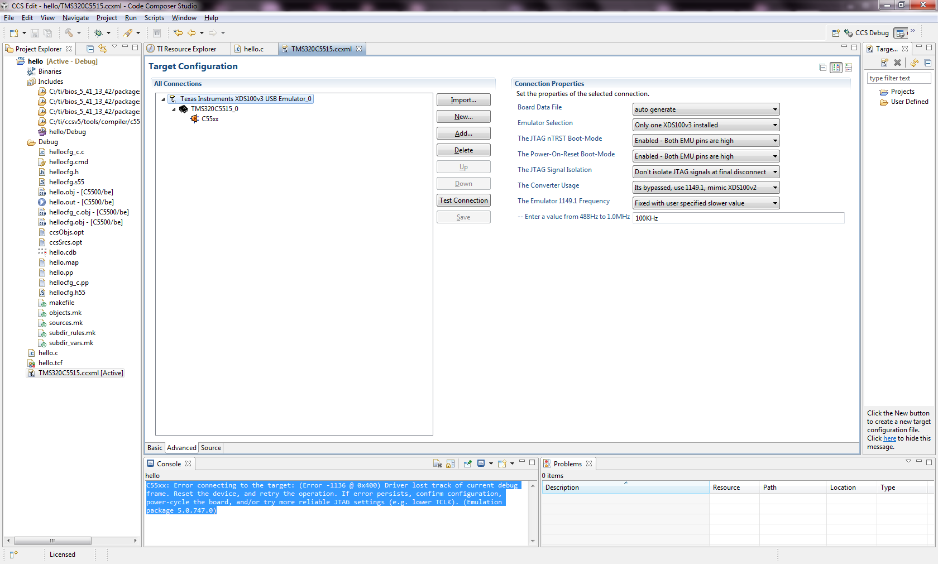Click the New... button

[463, 117]
